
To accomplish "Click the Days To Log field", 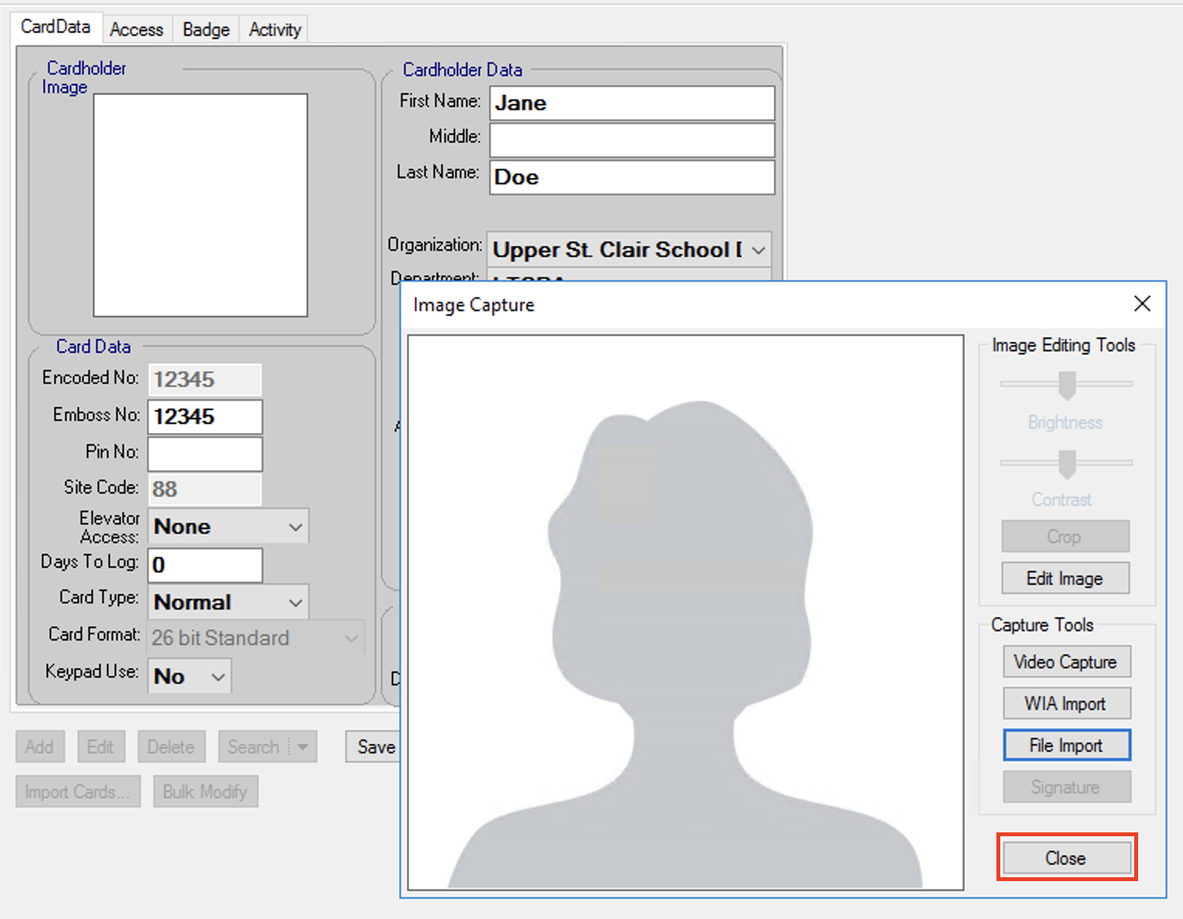I will click(205, 565).
